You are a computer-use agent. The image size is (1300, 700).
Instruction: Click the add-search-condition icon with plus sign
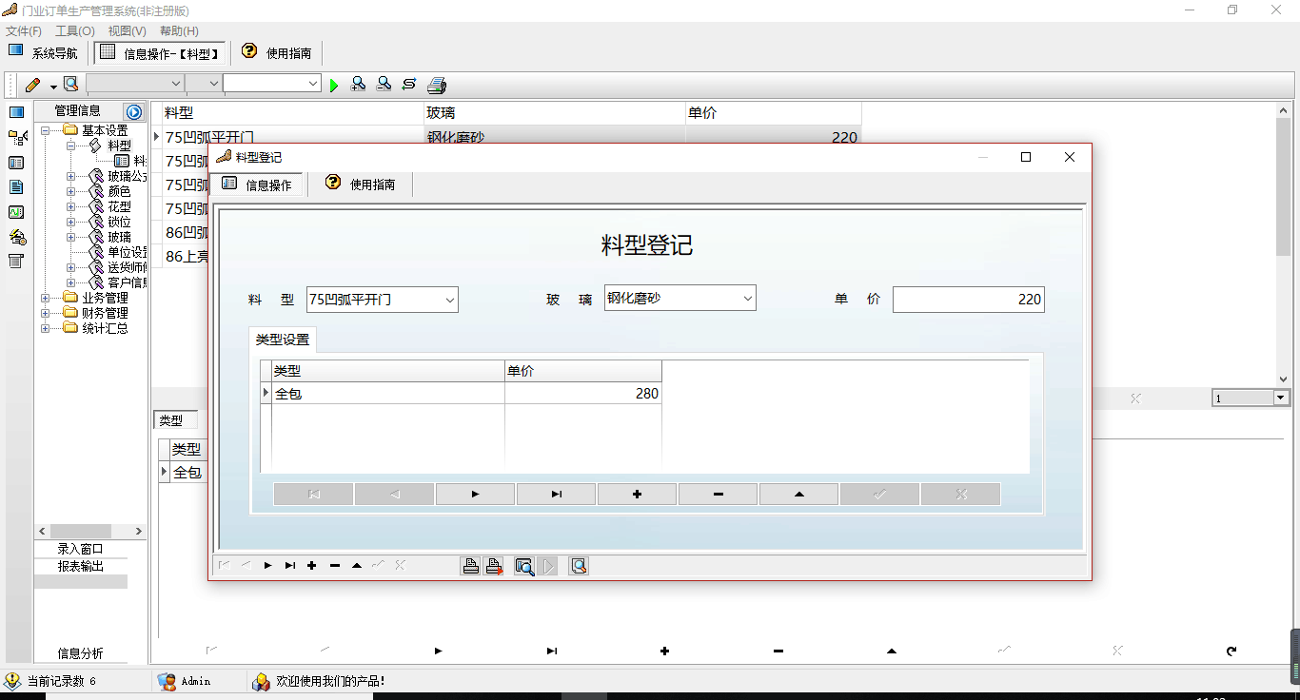pyautogui.click(x=358, y=85)
